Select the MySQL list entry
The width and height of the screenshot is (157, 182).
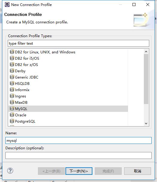pyautogui.click(x=68, y=109)
